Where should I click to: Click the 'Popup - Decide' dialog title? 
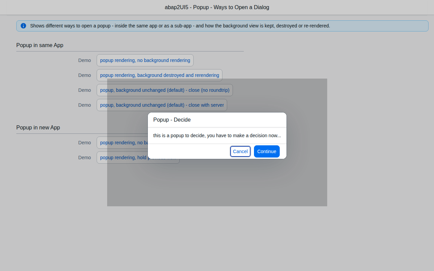[172, 120]
